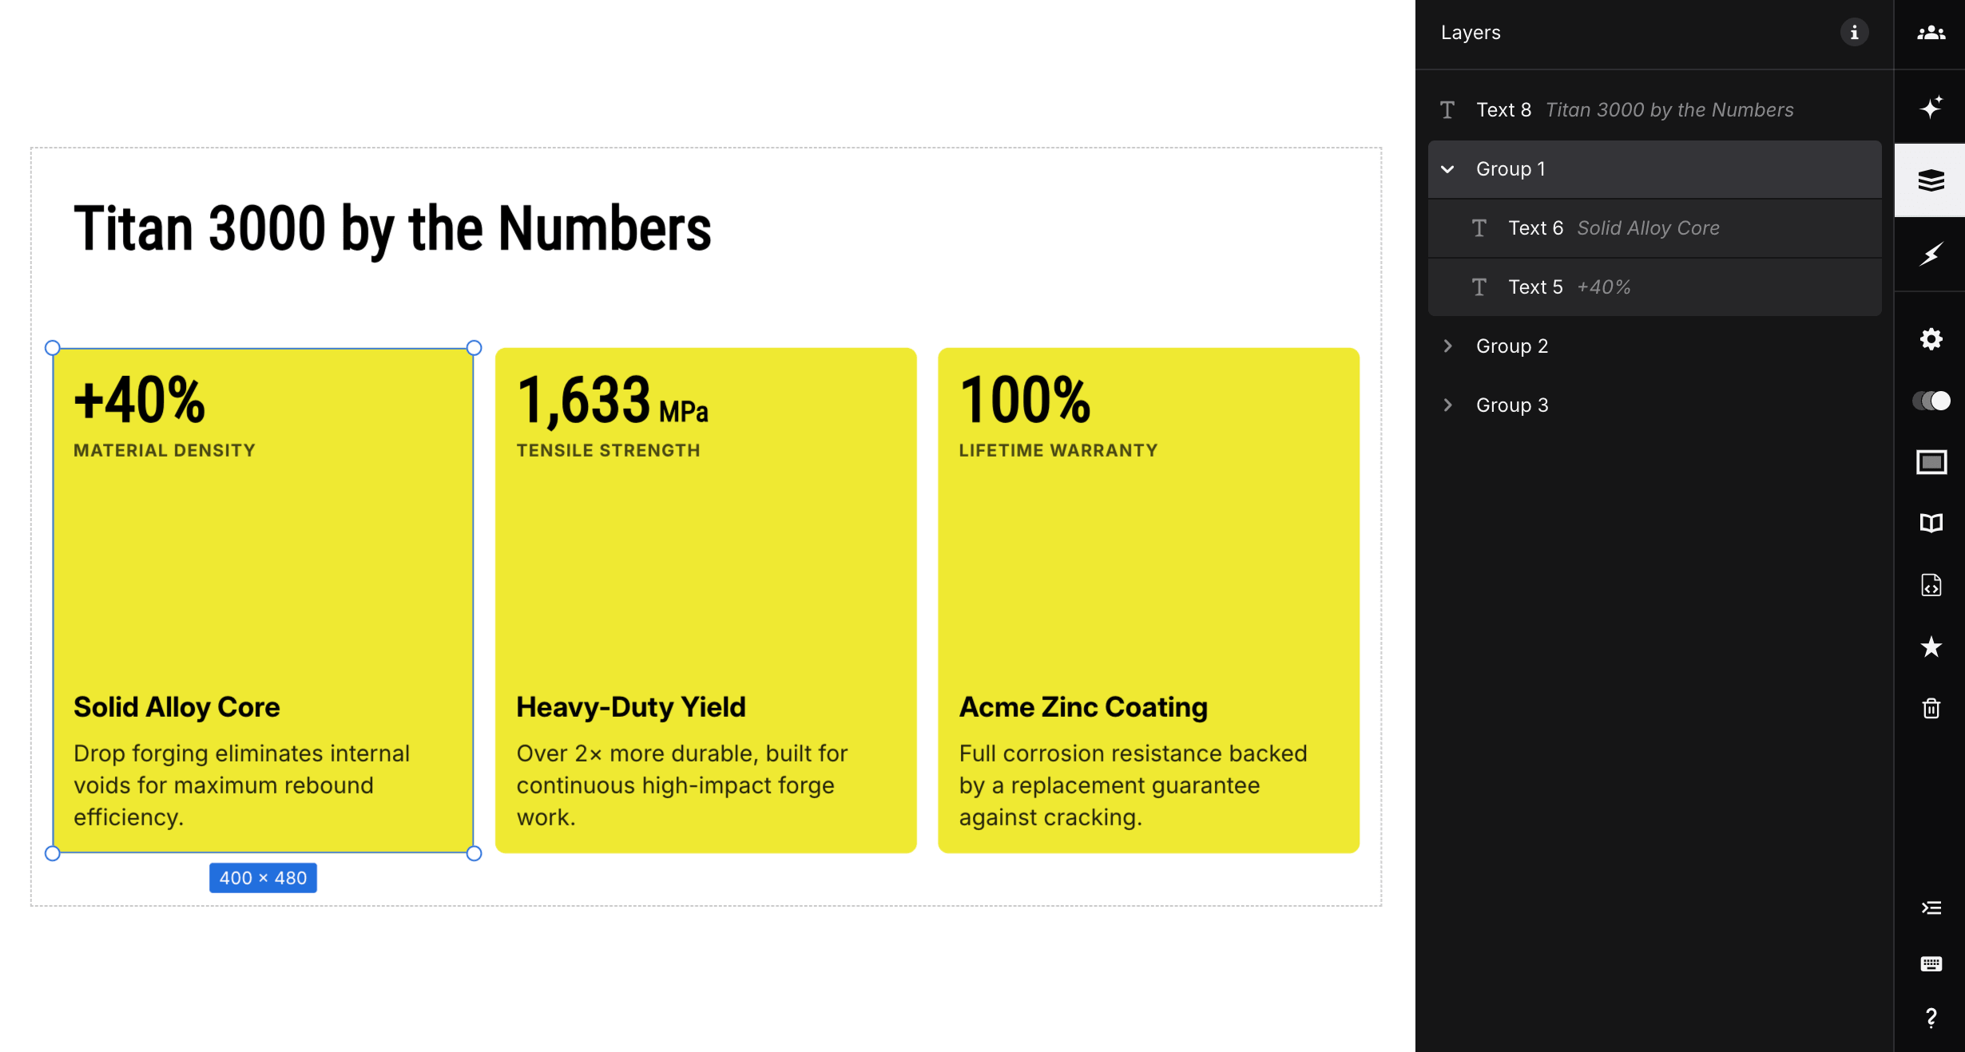Viewport: 1965px width, 1052px height.
Task: Click the Drop forging description paragraph
Action: click(x=241, y=785)
